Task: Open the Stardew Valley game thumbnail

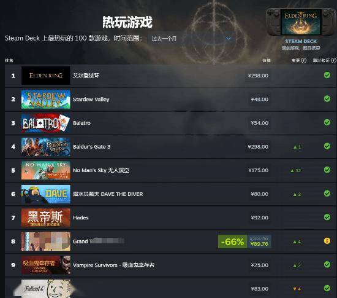Action: 46,100
